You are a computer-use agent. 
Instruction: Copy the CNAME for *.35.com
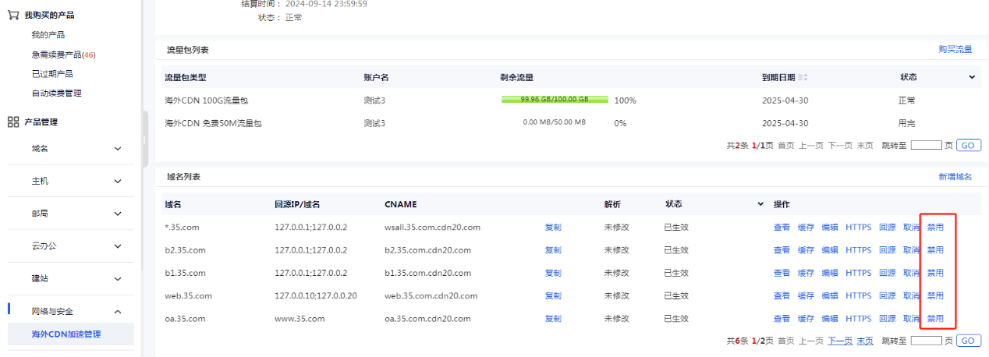pyautogui.click(x=552, y=228)
